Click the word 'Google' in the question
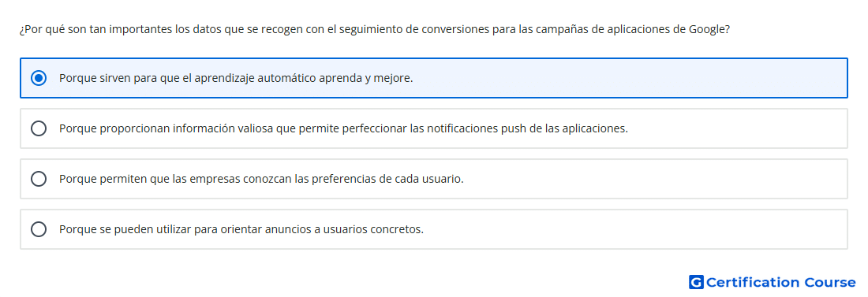 pos(705,30)
